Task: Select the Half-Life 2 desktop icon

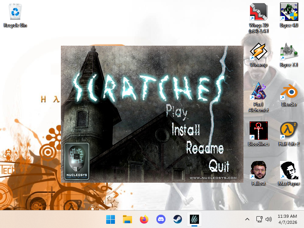Action: coord(289,134)
